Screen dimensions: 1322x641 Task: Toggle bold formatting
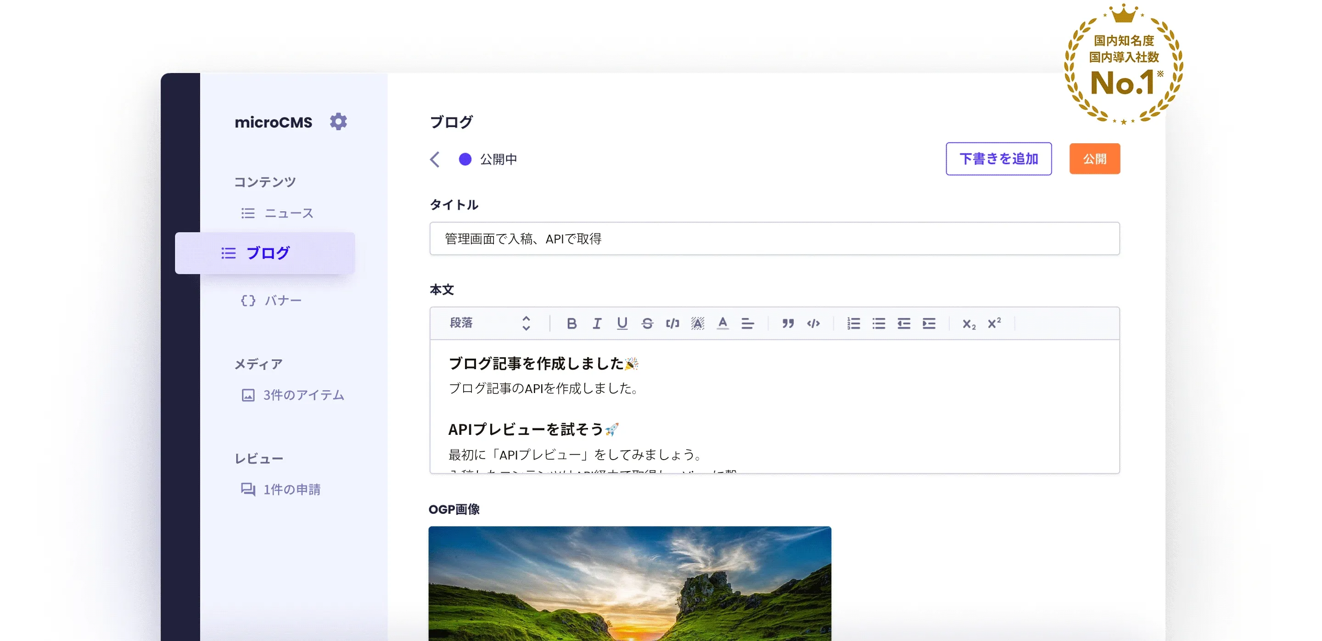pyautogui.click(x=571, y=323)
